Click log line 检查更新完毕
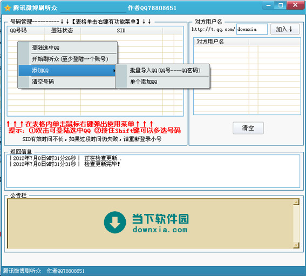Image resolution: width=306 pixels, height=276 pixels. click(x=65, y=164)
